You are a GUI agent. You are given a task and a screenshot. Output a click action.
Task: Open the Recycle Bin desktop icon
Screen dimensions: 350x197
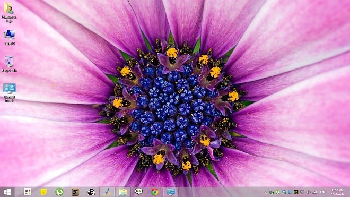[x=10, y=64]
